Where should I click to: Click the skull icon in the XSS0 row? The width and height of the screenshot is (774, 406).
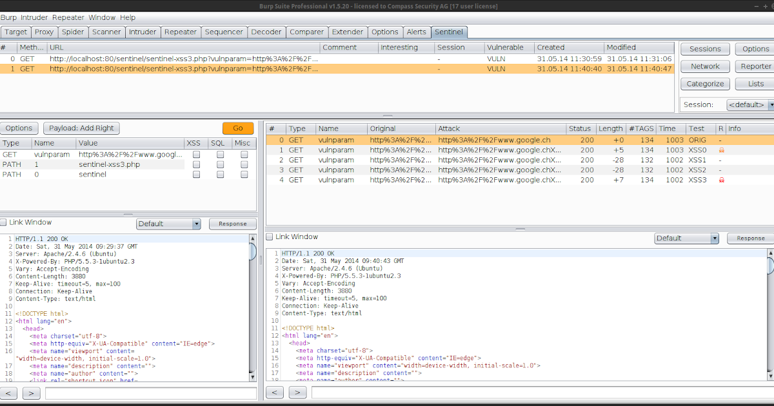[x=721, y=150]
